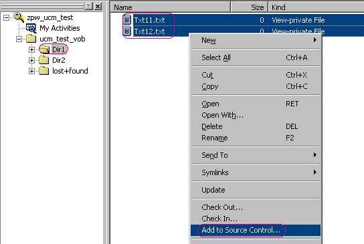Viewport: 364px width, 244px height.
Task: Click the Dir1 folder icon
Action: (44, 49)
